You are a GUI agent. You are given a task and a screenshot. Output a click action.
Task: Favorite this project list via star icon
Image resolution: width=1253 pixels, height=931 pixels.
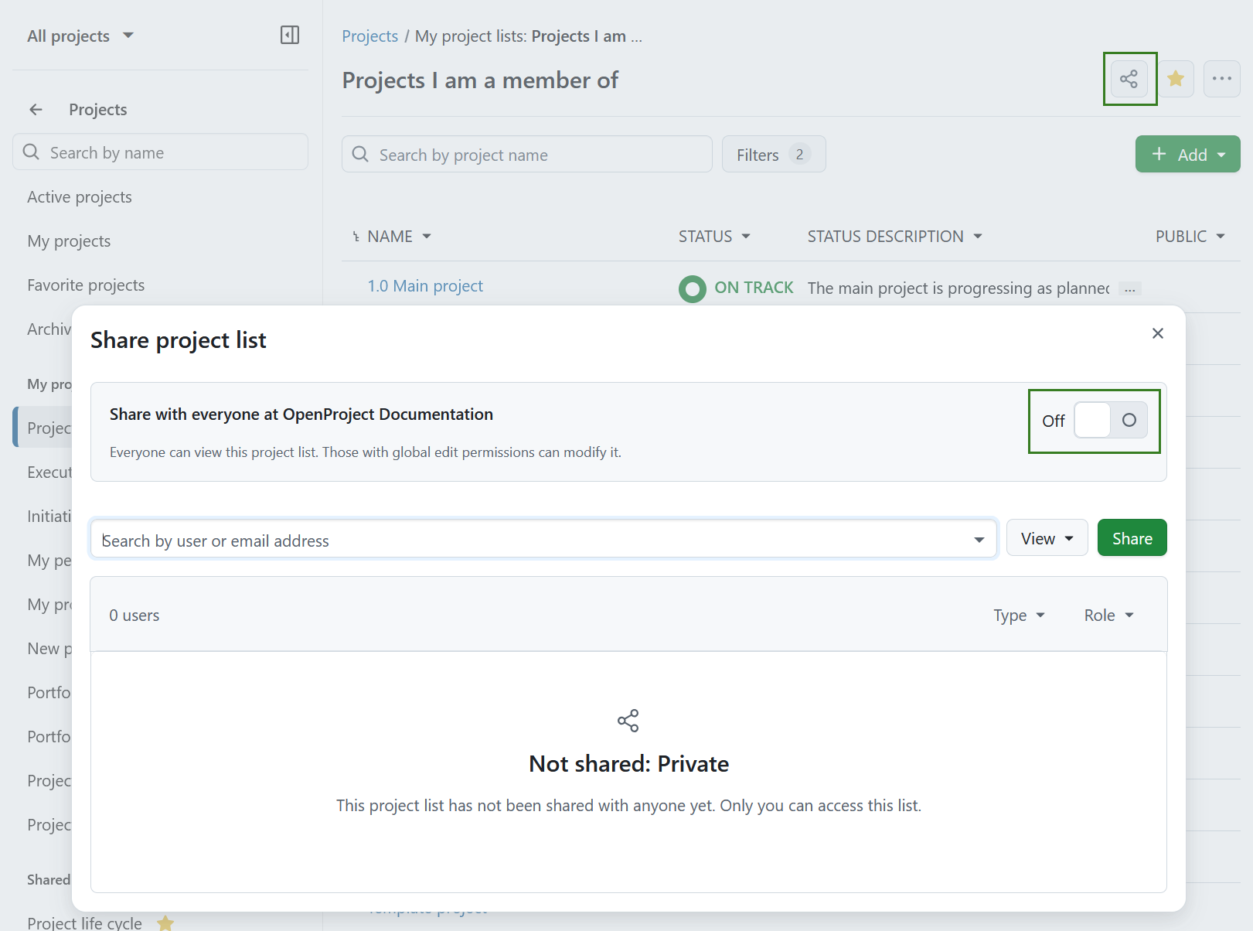point(1176,78)
